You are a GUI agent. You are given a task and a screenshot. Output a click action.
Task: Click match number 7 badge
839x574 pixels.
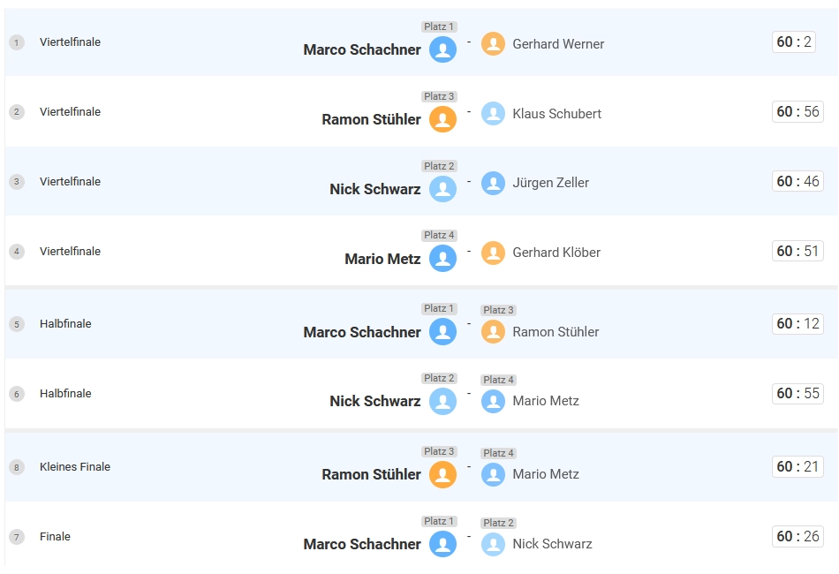17,537
